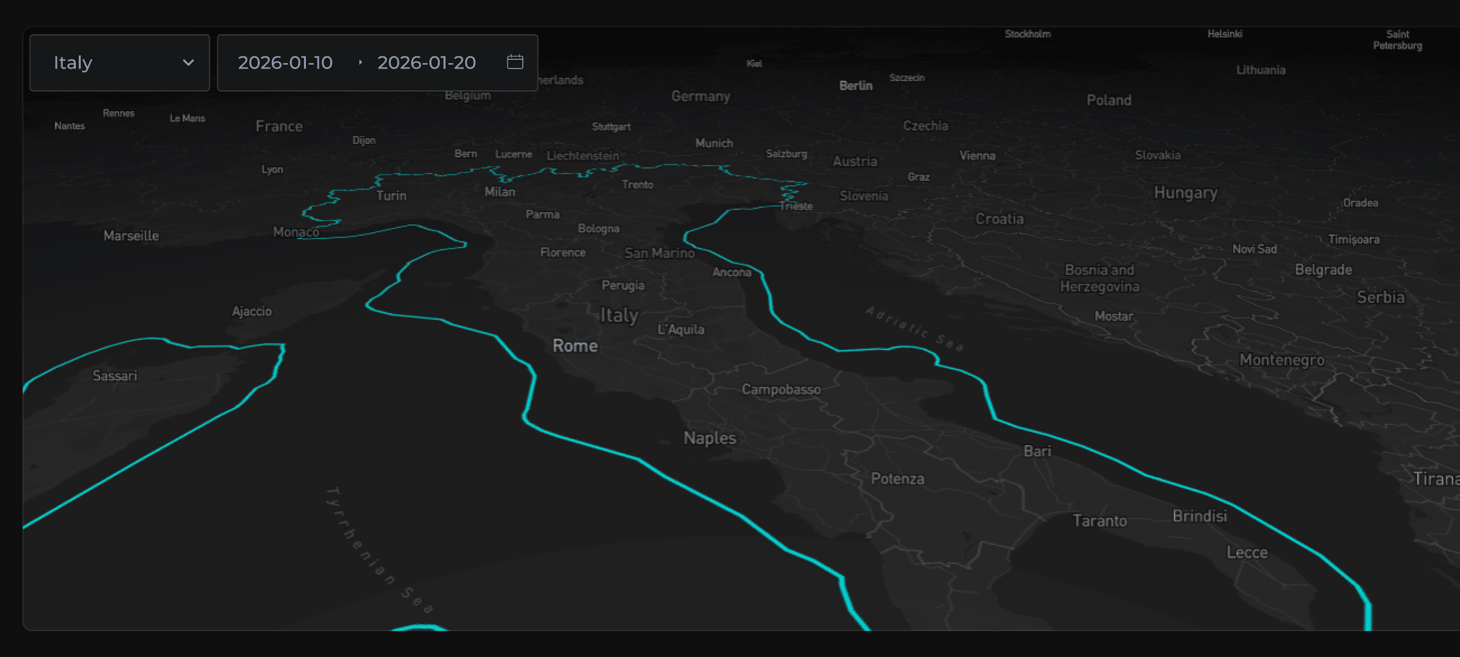Select the Lecce label on map
This screenshot has width=1460, height=657.
(1246, 552)
